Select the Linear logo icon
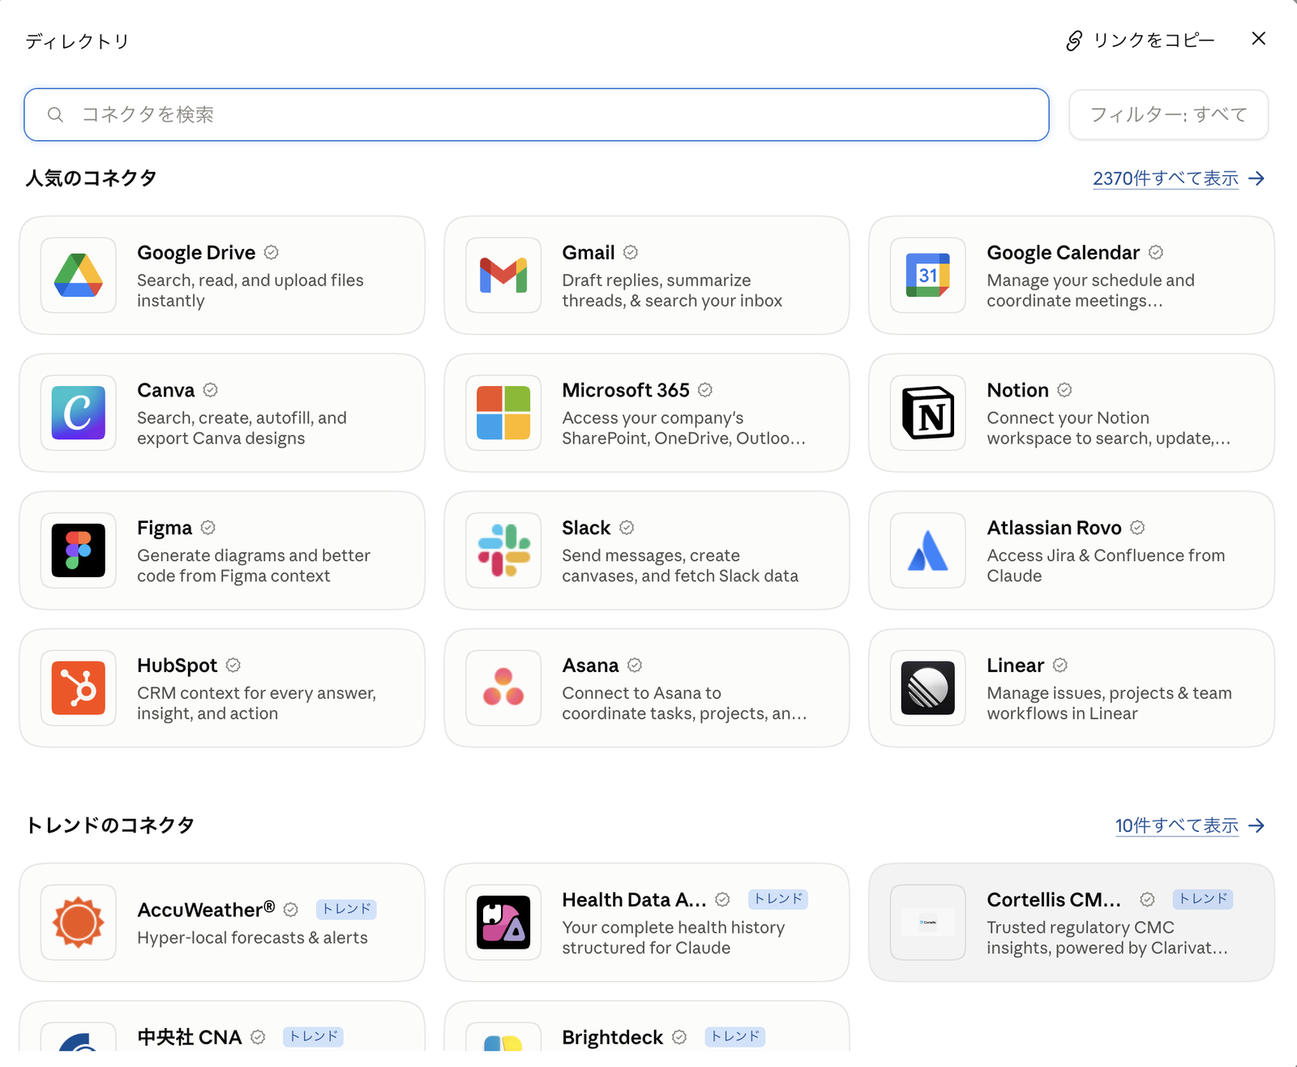The height and width of the screenshot is (1067, 1297). 928,688
